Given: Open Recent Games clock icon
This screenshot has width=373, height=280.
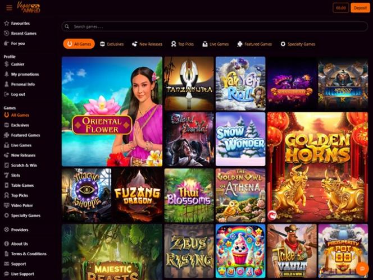Looking at the screenshot, I should click(7, 33).
